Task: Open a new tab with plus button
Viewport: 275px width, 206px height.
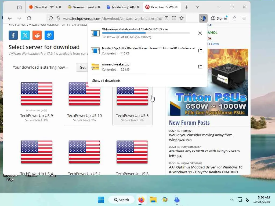Action: point(186,7)
